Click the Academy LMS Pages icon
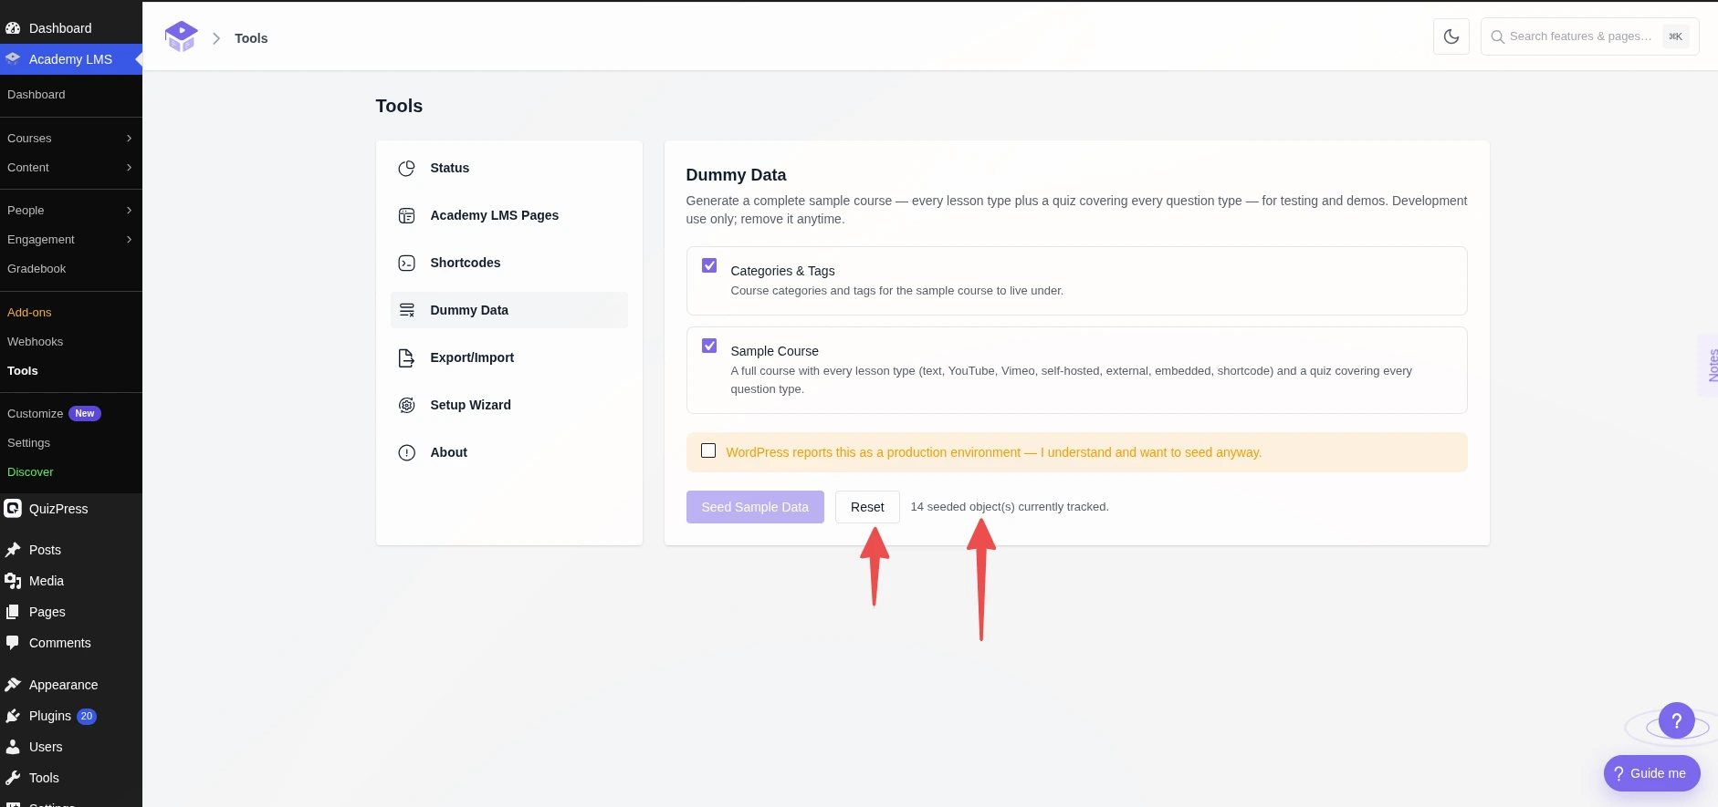The height and width of the screenshot is (807, 1718). pyautogui.click(x=407, y=215)
